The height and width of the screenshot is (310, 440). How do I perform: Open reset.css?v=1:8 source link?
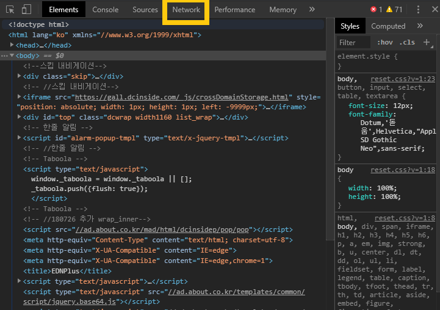[405, 218]
